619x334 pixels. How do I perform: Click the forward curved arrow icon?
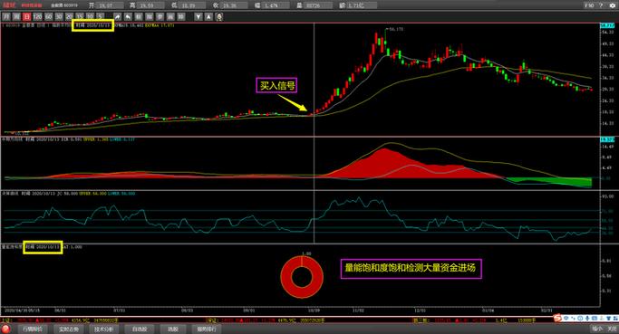pos(117,16)
